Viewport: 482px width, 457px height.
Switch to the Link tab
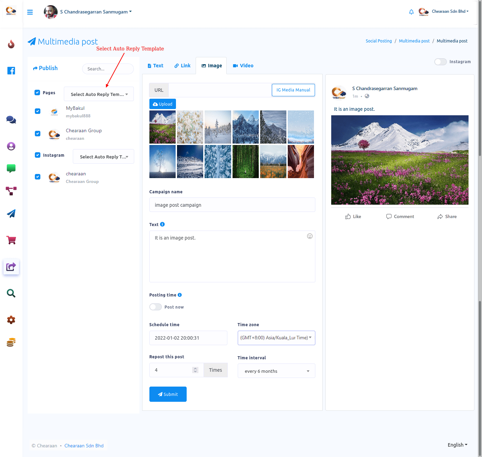[x=182, y=66]
